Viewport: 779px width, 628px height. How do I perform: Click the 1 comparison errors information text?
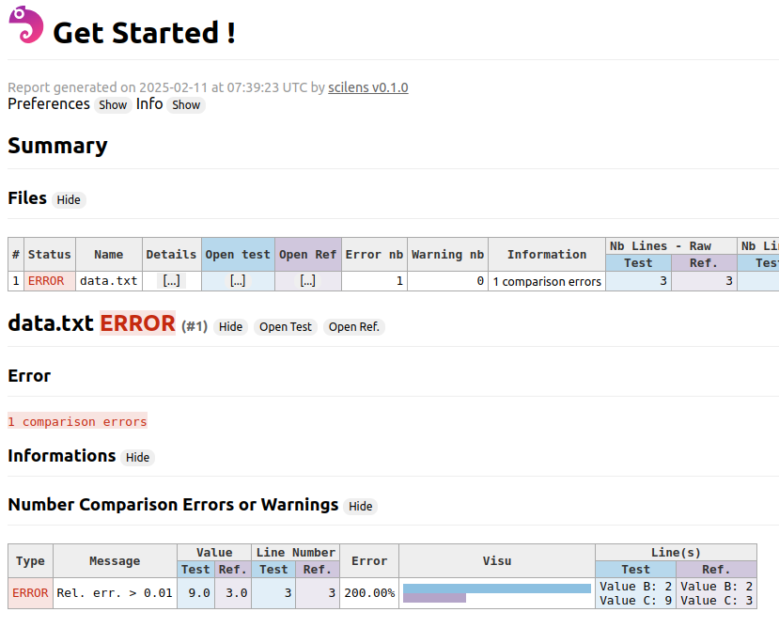coord(546,280)
